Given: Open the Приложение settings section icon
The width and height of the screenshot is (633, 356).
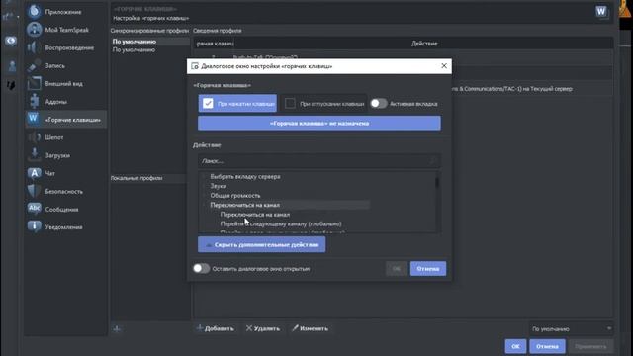Looking at the screenshot, I should click(x=35, y=12).
